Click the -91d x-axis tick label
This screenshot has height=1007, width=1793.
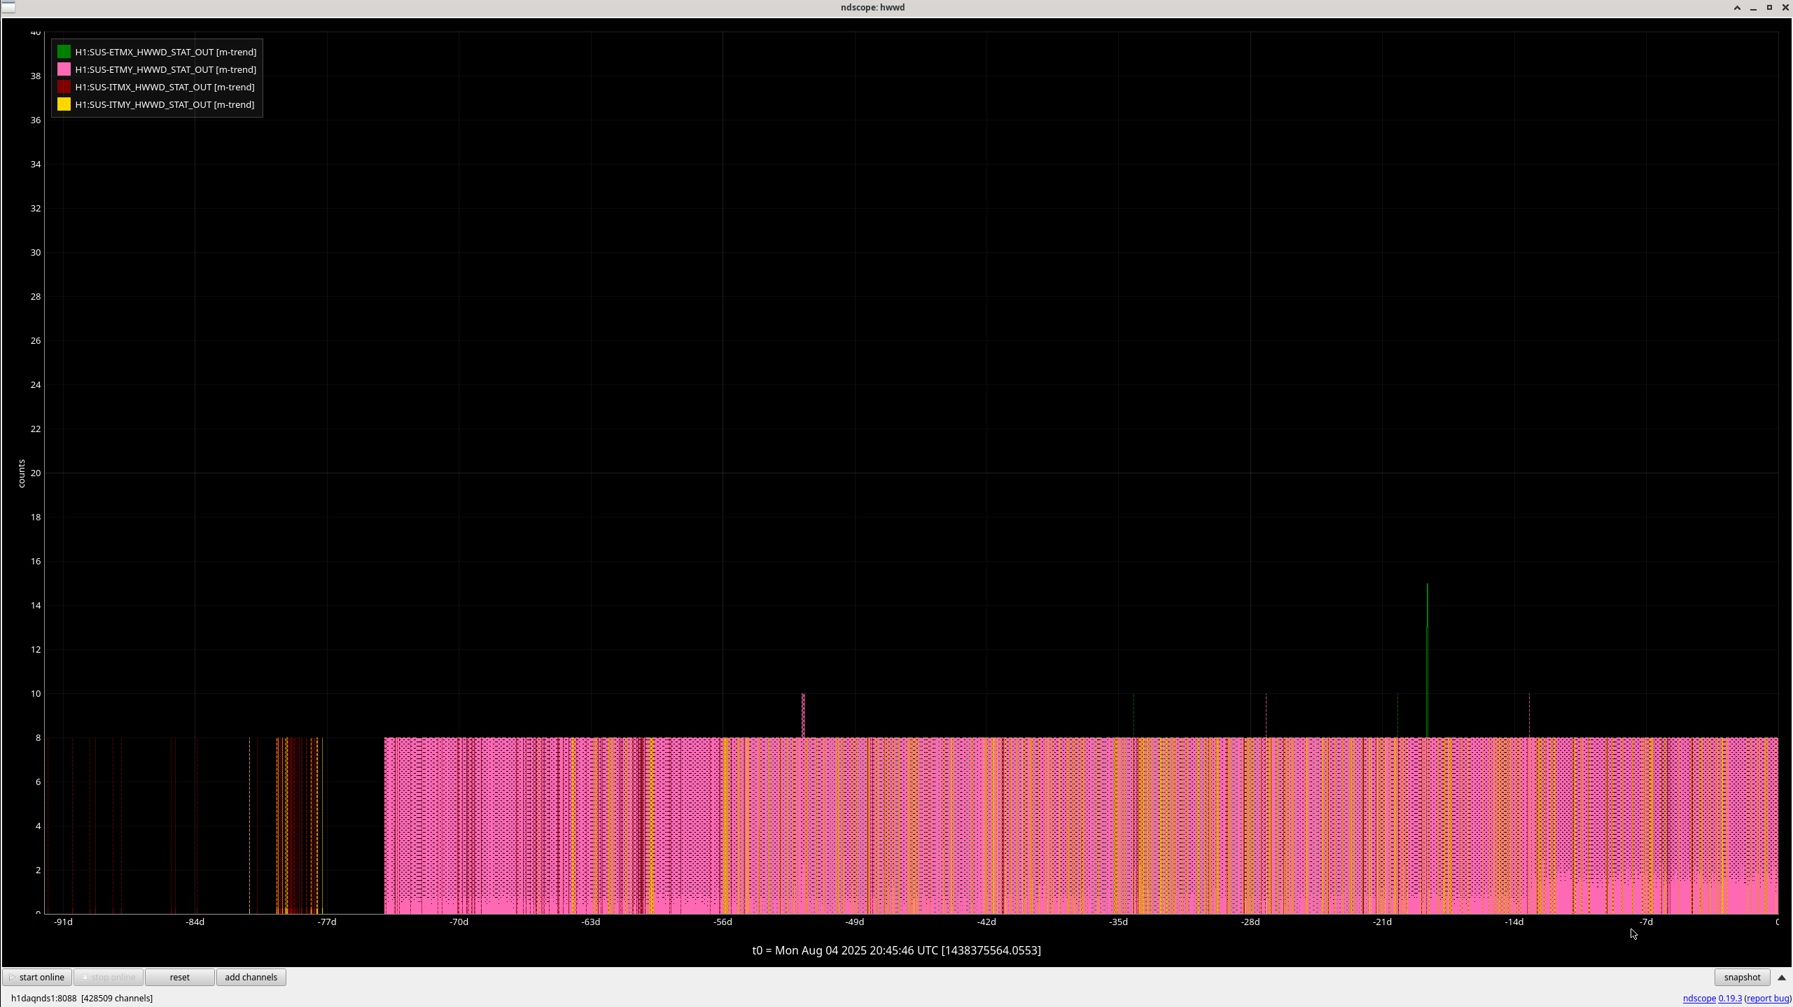point(63,922)
